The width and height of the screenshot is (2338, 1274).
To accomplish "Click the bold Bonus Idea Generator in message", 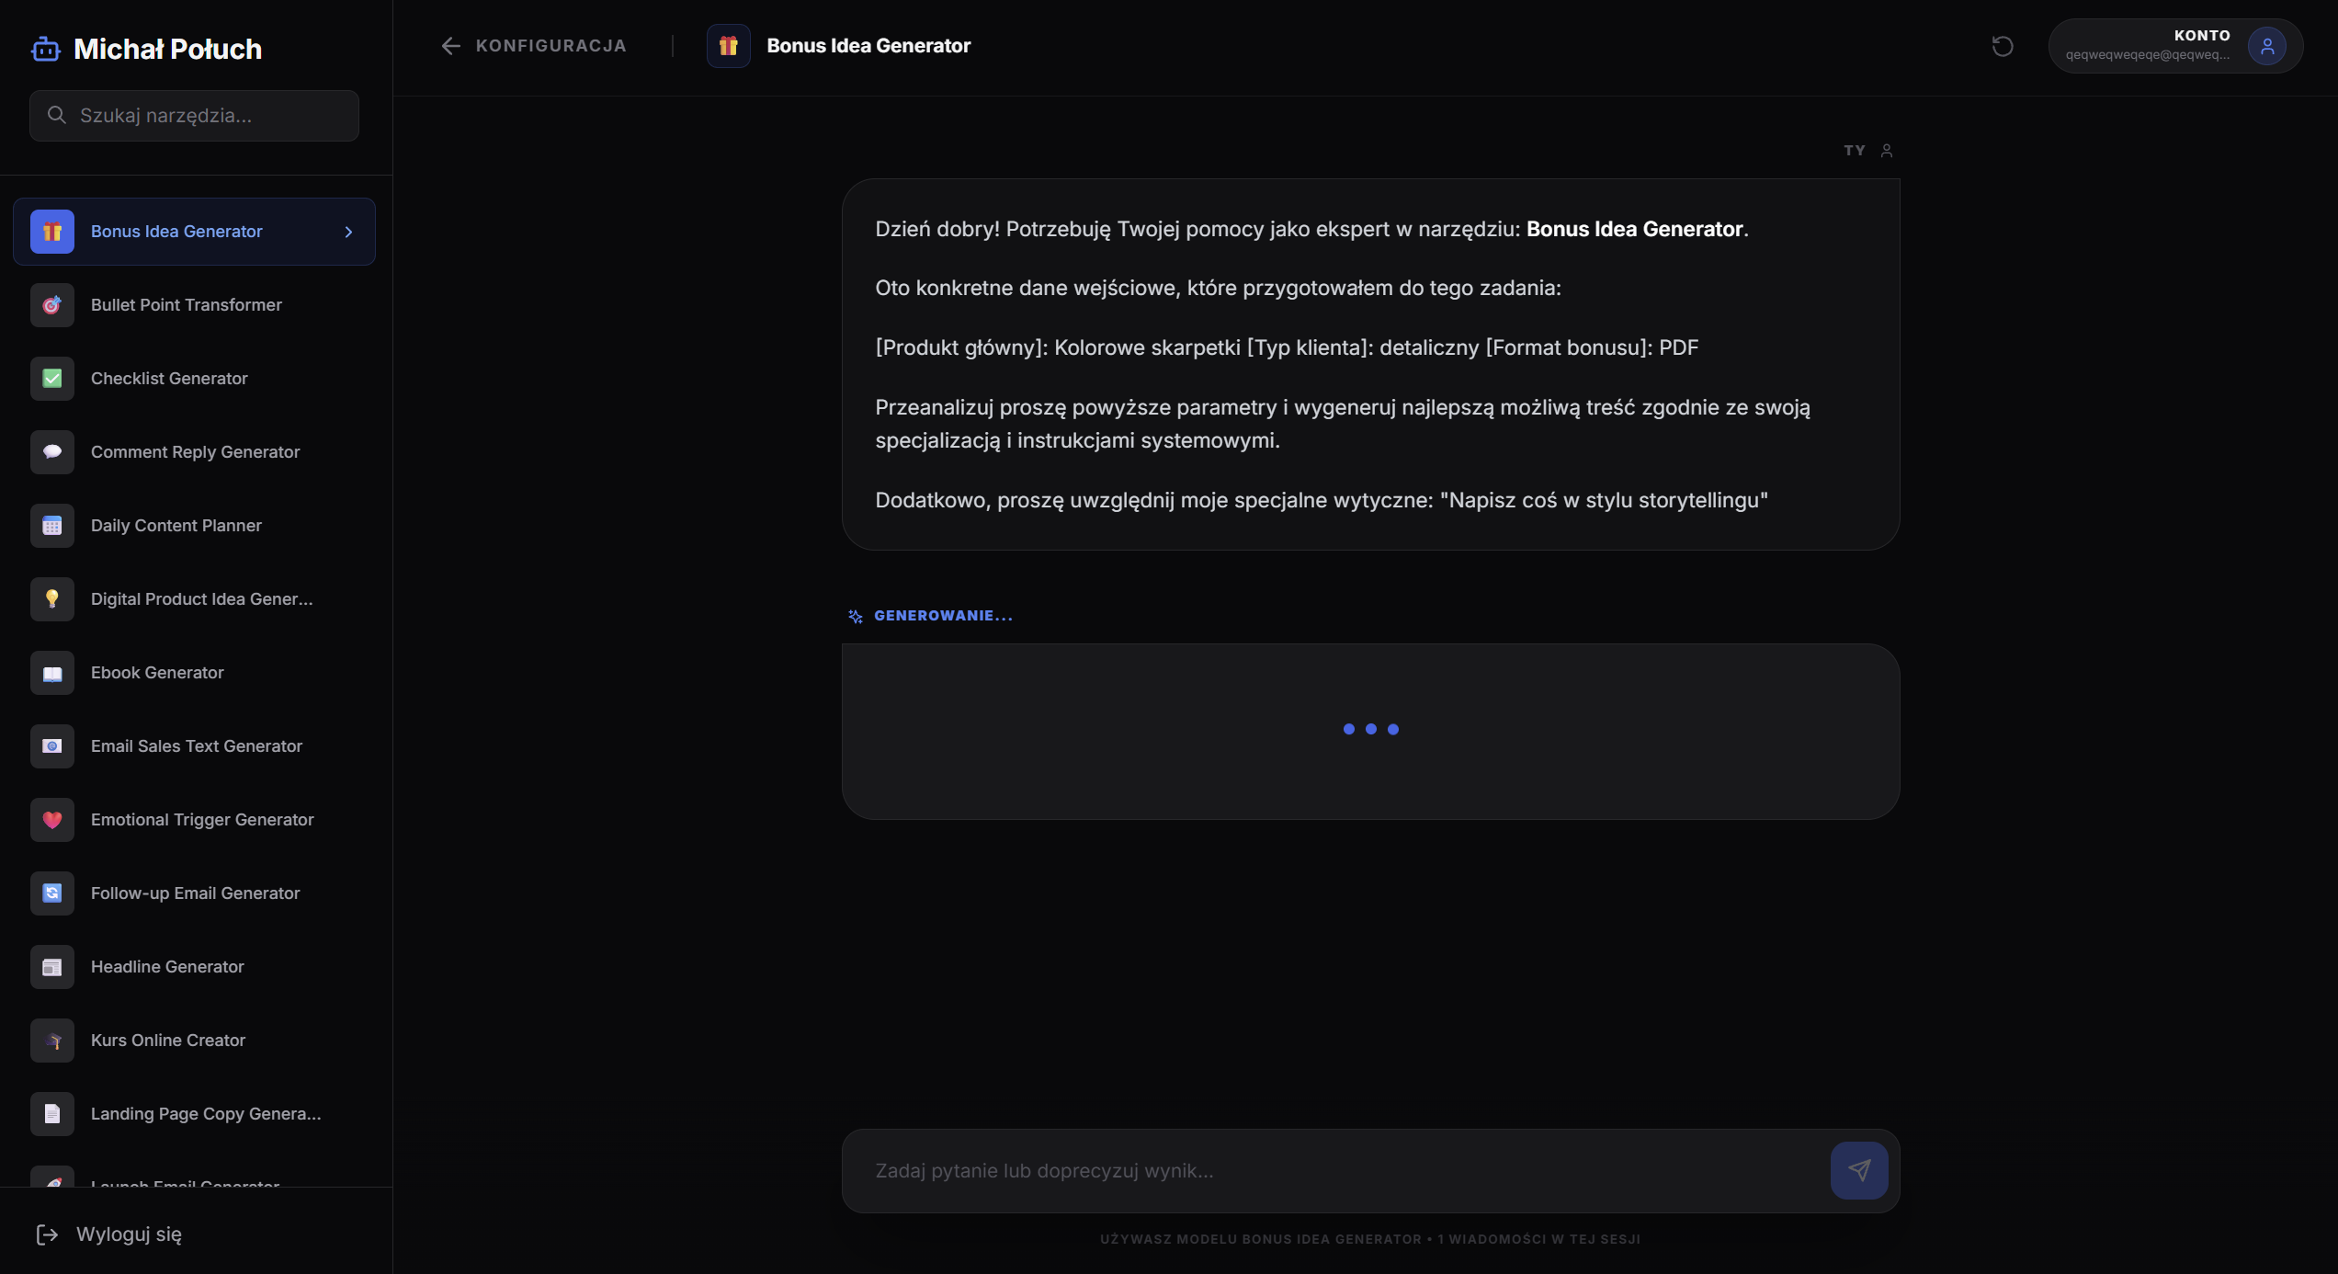I will [x=1634, y=229].
